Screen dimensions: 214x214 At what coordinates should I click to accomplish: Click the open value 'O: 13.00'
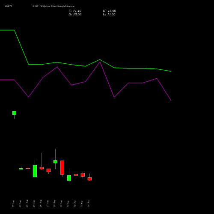coord(75,15)
